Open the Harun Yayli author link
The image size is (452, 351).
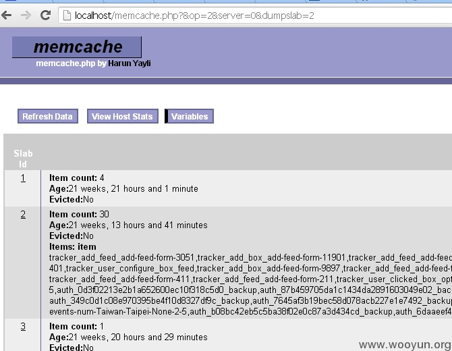[x=129, y=63]
